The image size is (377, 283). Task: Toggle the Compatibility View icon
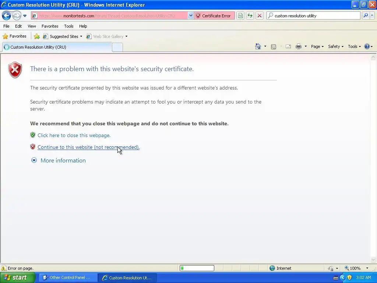coord(240,16)
